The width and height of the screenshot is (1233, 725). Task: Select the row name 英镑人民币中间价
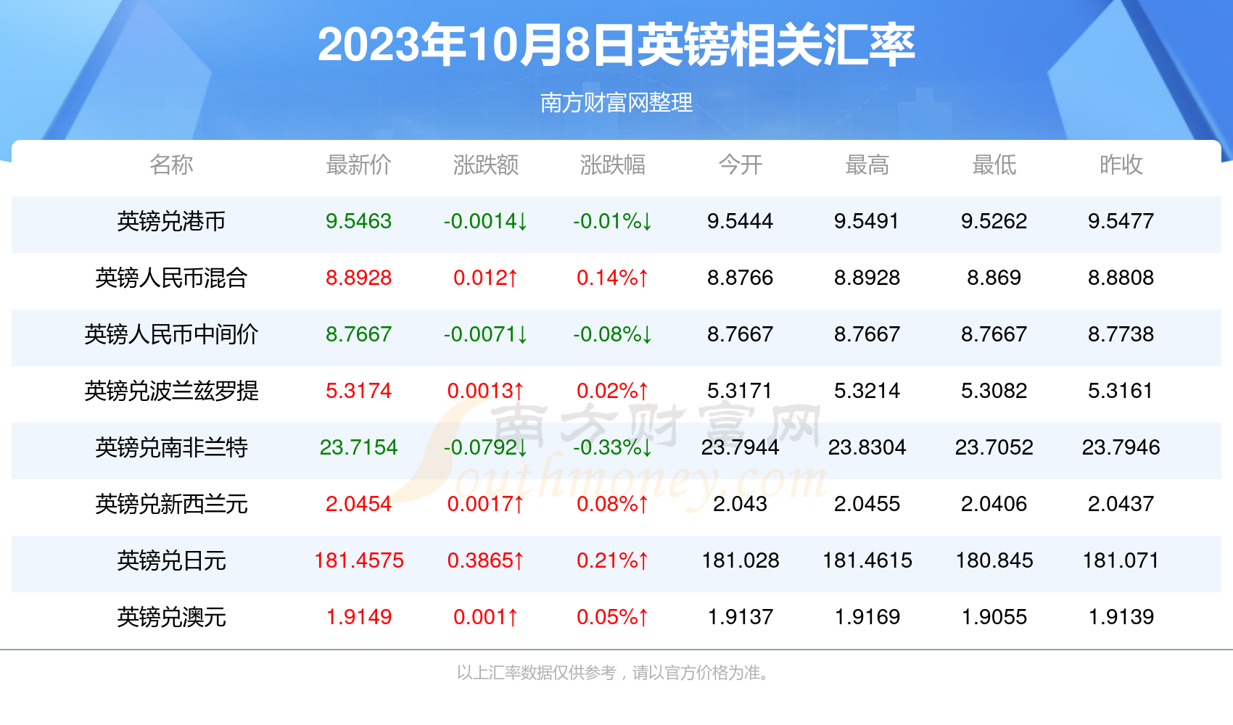pos(171,334)
